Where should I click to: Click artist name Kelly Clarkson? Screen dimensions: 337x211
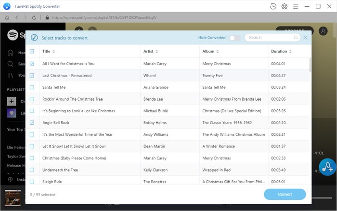pyautogui.click(x=156, y=170)
